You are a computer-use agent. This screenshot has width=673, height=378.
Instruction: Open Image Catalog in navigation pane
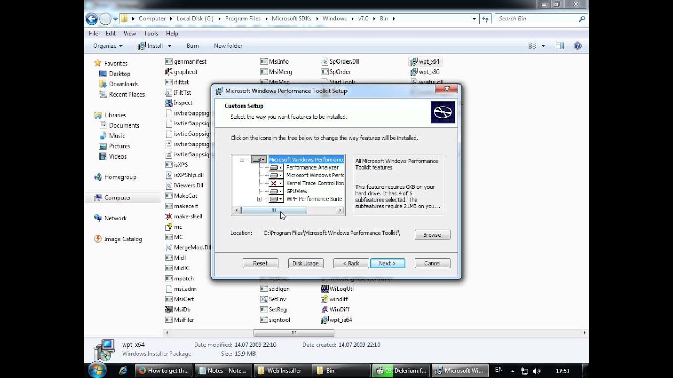pyautogui.click(x=118, y=239)
